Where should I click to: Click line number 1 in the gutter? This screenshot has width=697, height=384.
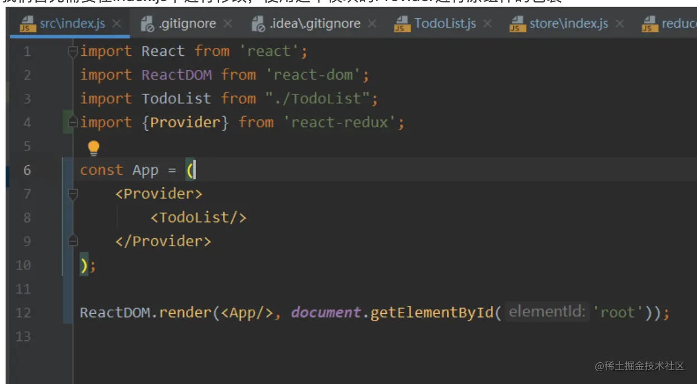[x=27, y=51]
